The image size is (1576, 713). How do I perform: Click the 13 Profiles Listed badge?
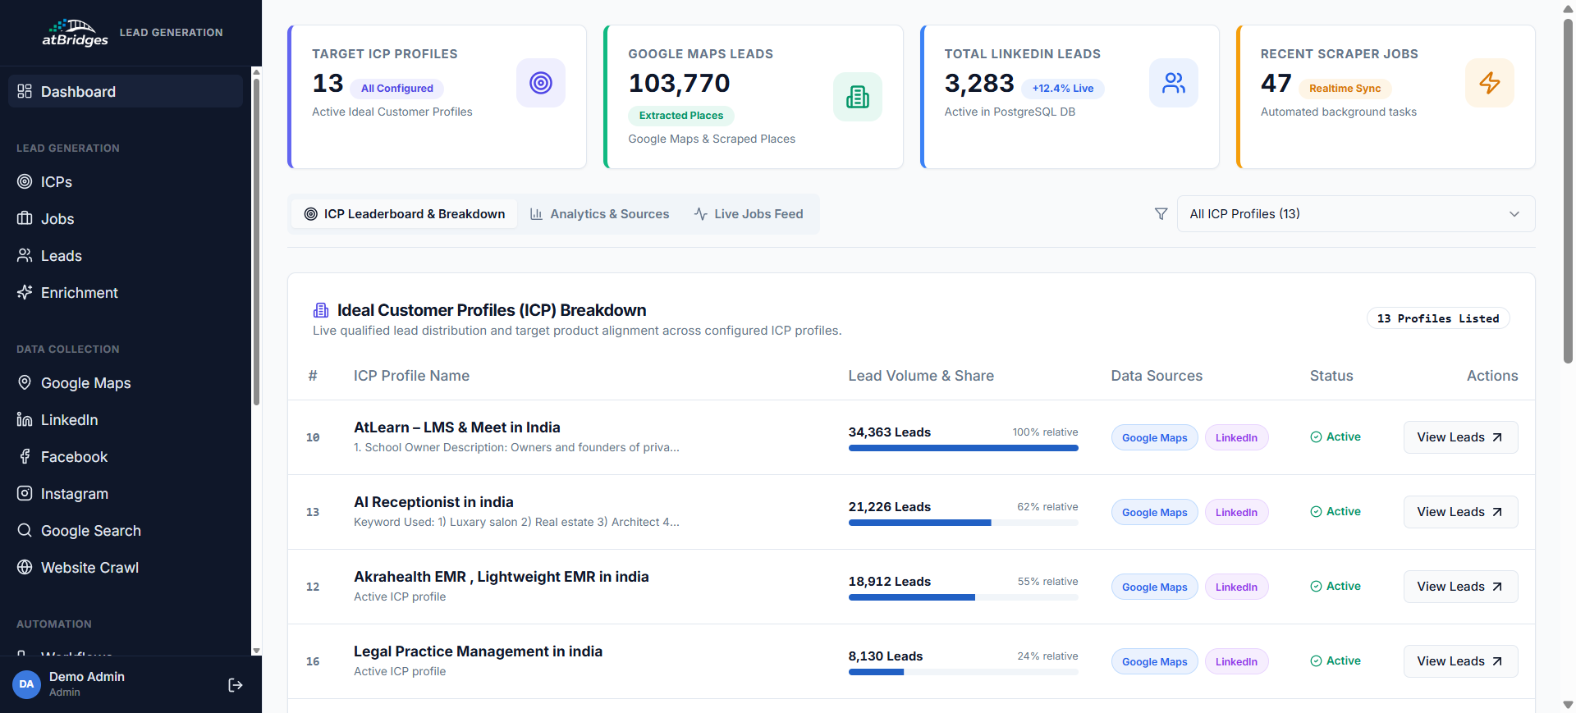click(x=1438, y=318)
